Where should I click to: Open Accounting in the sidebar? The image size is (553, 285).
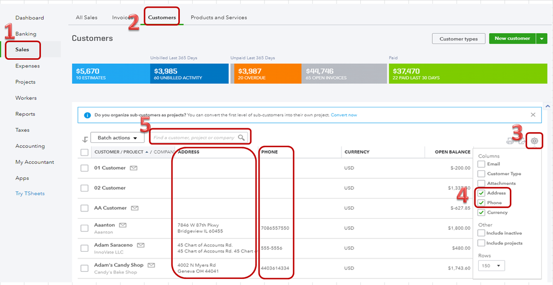pos(30,146)
